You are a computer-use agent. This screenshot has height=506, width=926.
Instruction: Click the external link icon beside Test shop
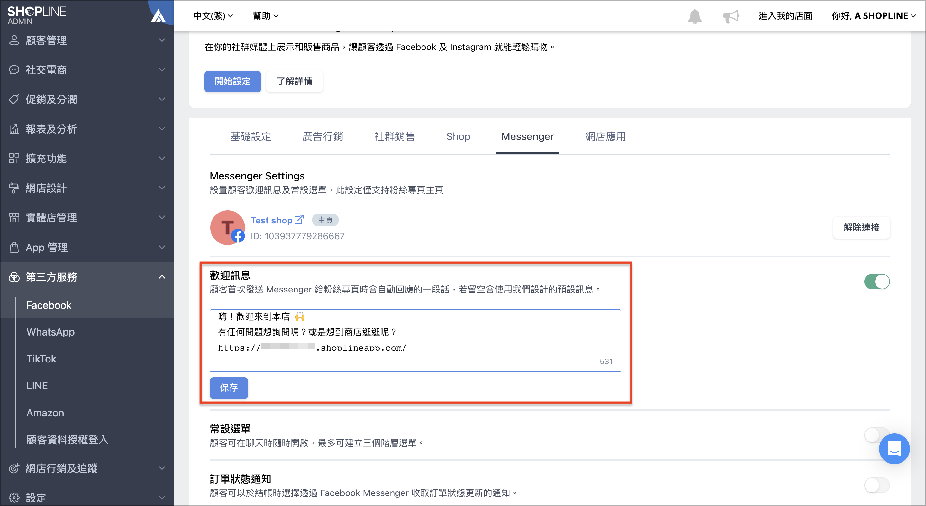click(x=299, y=220)
